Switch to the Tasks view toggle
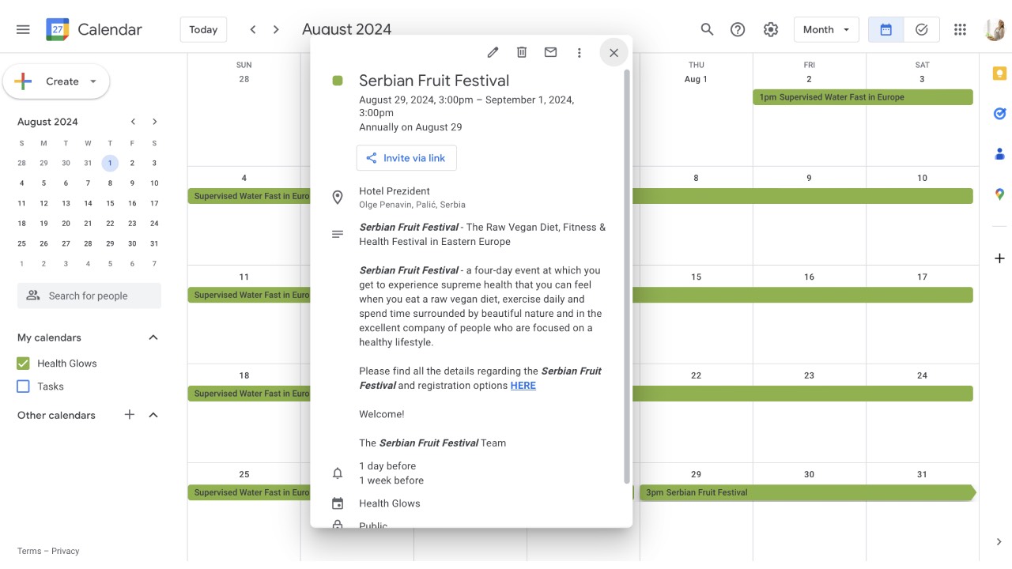This screenshot has height=569, width=1012. point(921,29)
